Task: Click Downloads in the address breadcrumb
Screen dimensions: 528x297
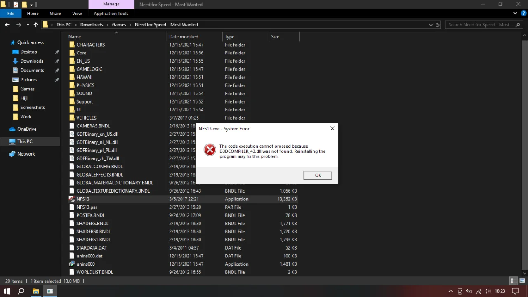Action: point(92,25)
